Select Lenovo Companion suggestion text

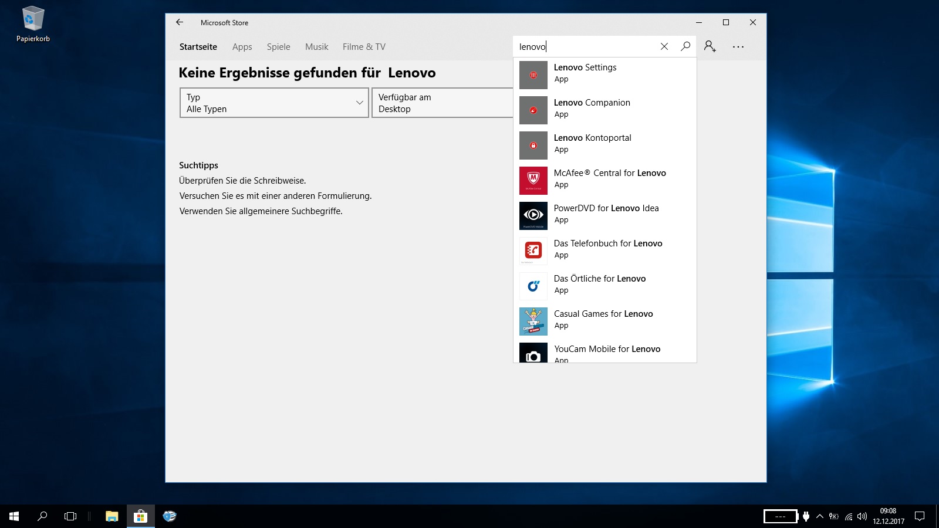[x=592, y=103]
